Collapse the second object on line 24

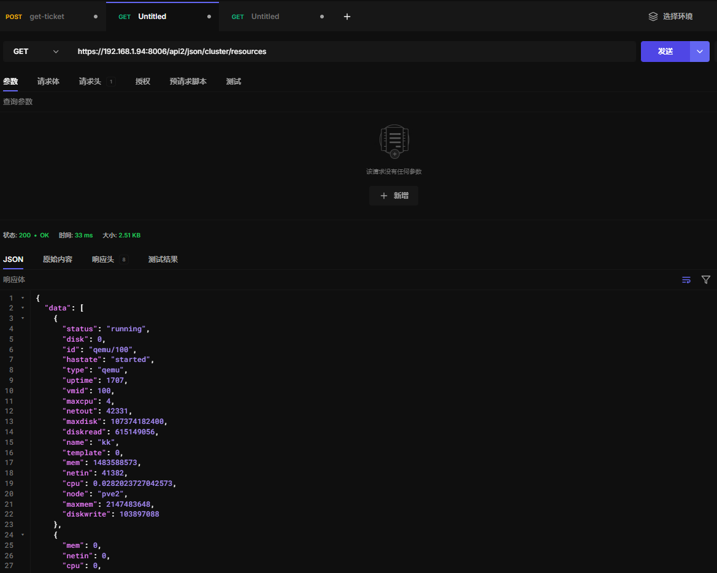(23, 535)
